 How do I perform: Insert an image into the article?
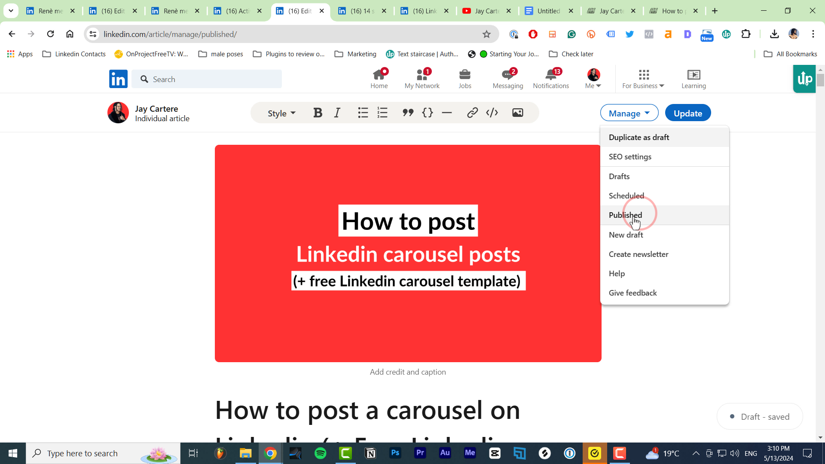[518, 113]
